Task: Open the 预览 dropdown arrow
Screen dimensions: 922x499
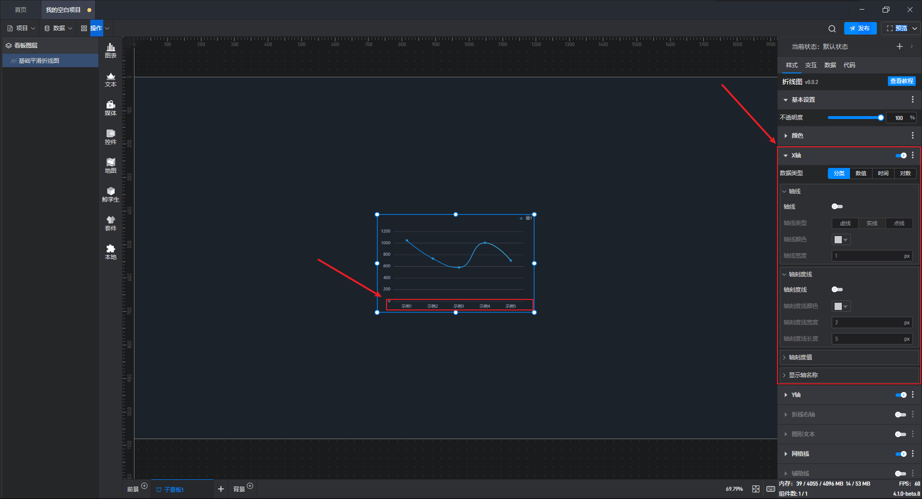Action: pyautogui.click(x=915, y=28)
